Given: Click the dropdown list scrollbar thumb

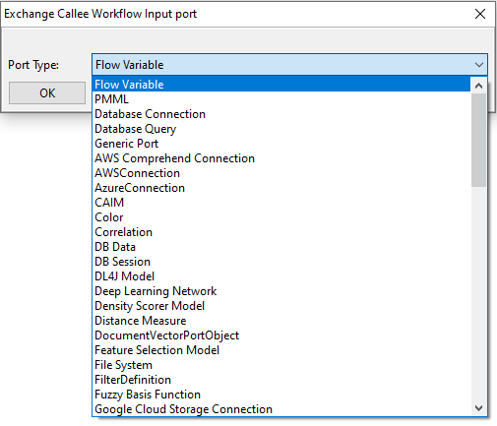Looking at the screenshot, I should 478,141.
